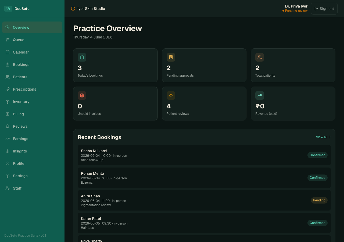Click the Sign out button

[324, 9]
